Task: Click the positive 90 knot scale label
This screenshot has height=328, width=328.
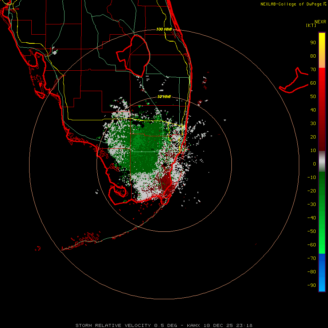Action: 313,43
